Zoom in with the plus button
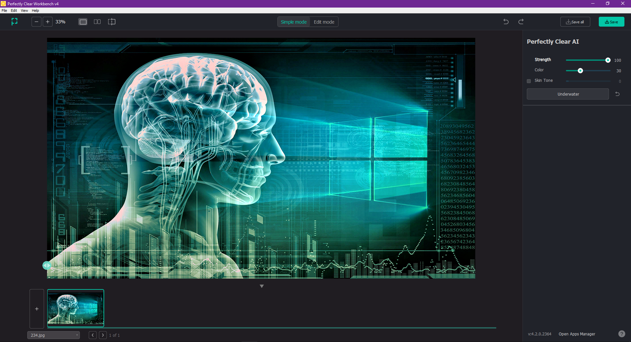The height and width of the screenshot is (342, 631). (x=48, y=22)
